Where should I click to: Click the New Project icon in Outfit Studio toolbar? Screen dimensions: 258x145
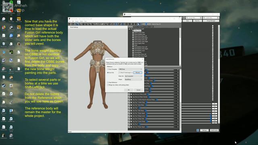click(x=70, y=24)
